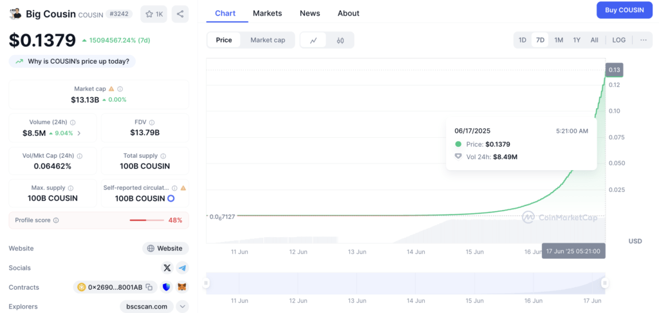Switch chart to Price view
The width and height of the screenshot is (659, 313).
(x=224, y=40)
